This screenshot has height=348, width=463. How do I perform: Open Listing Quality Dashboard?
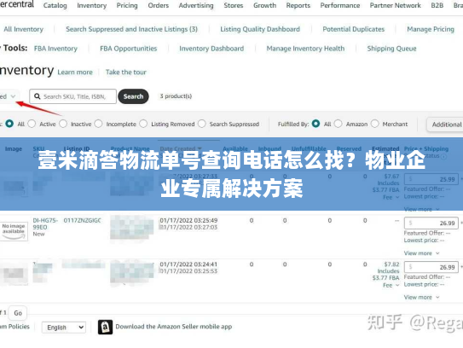260,29
